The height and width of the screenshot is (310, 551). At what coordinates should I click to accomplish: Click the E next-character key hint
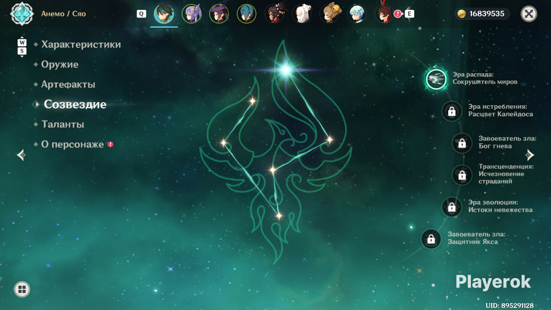(409, 14)
